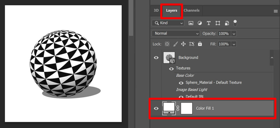Viewport: 280px width, 128px height.
Task: Select Image Based Light label
Action: point(192,89)
